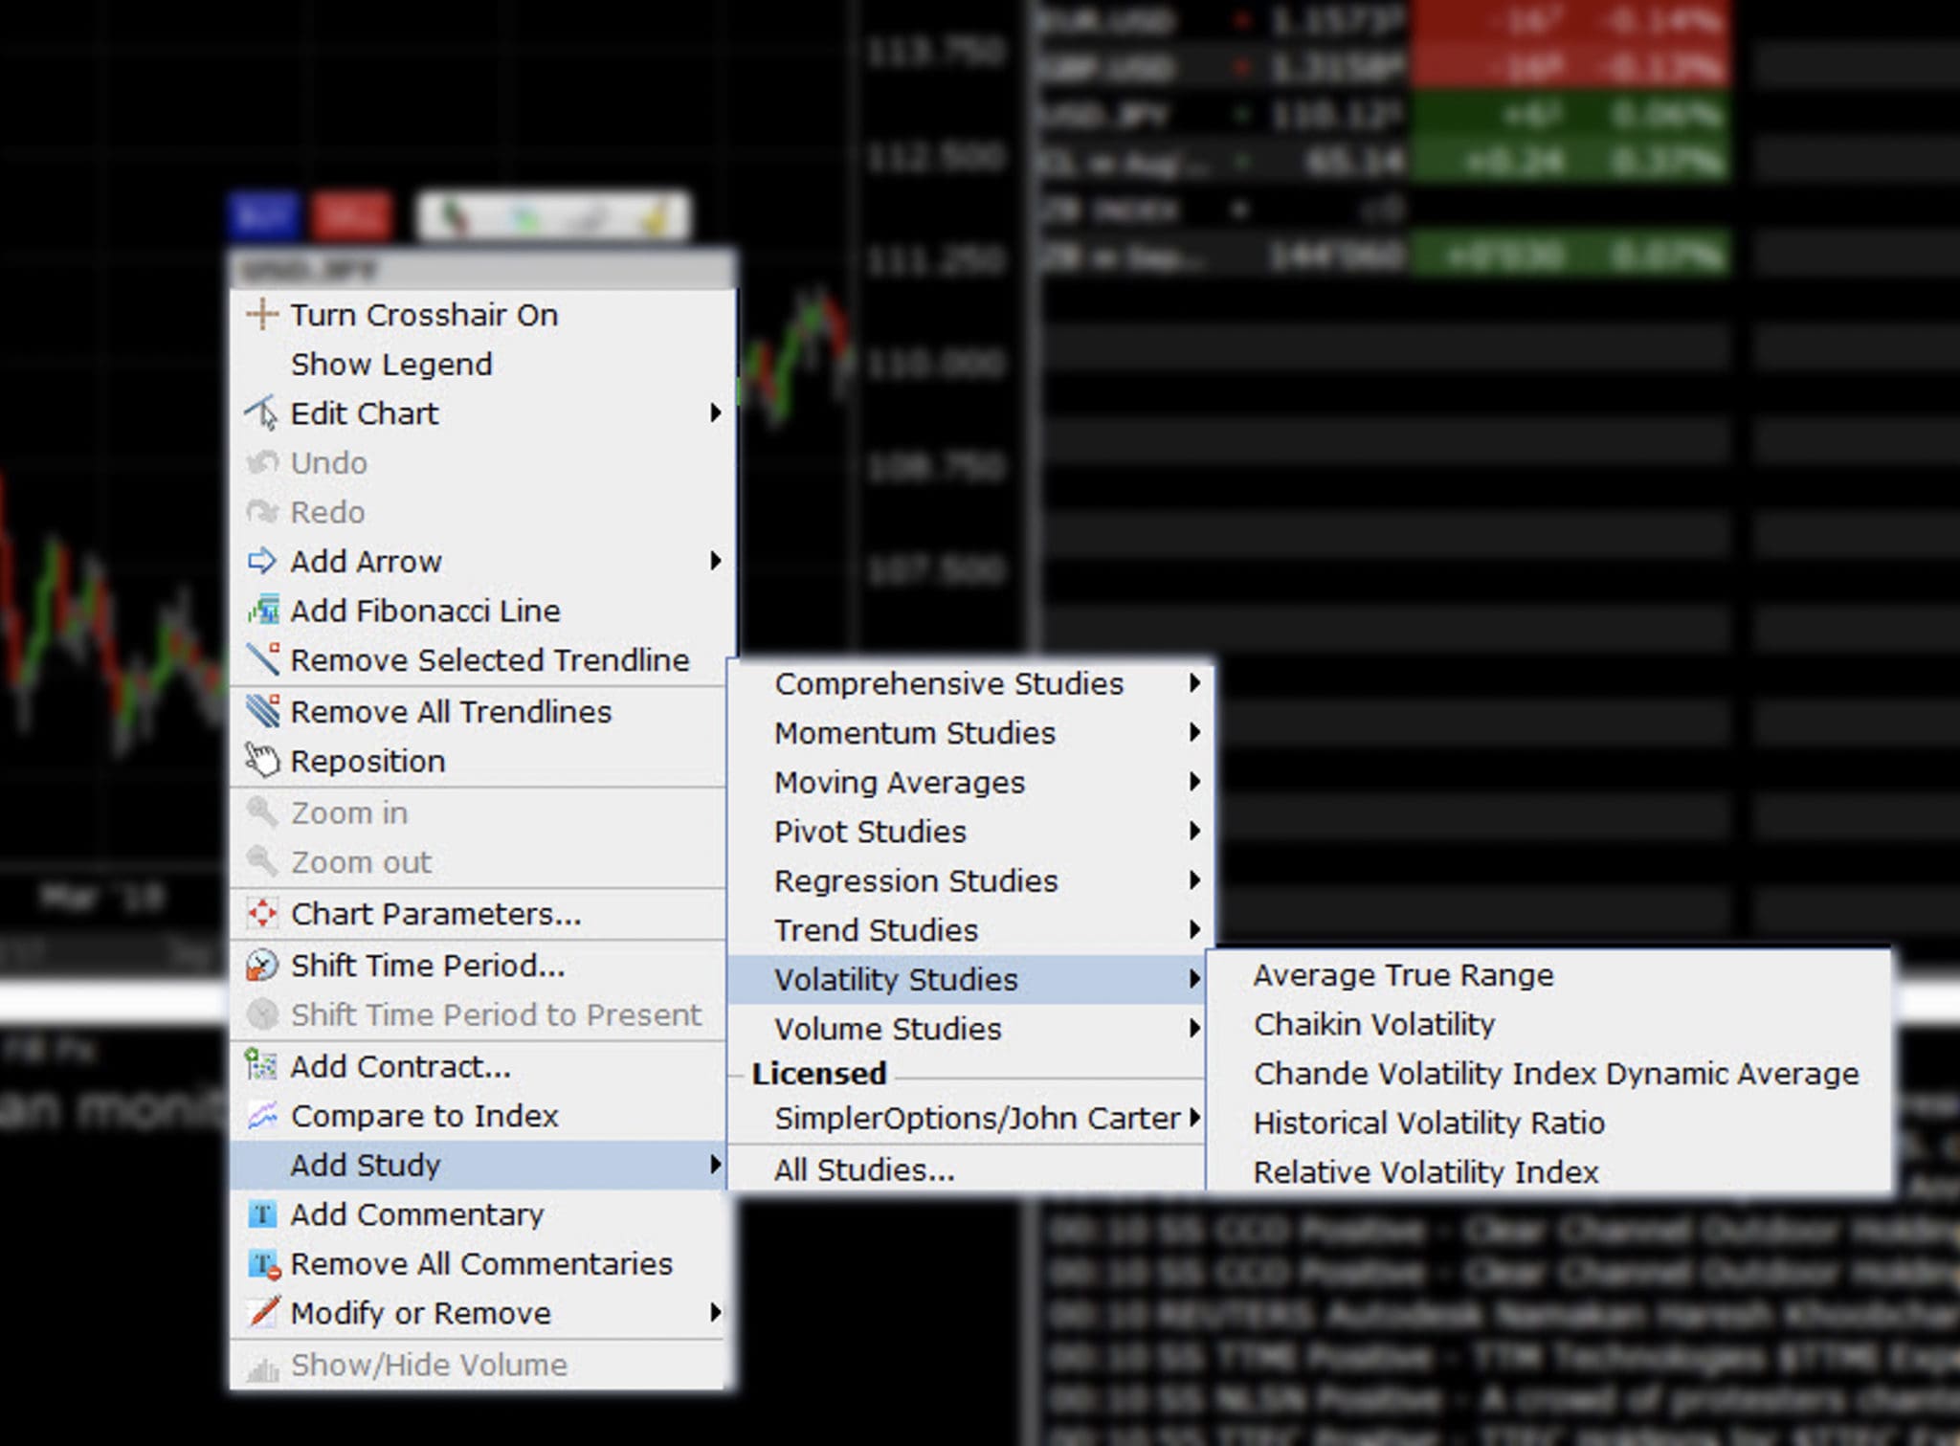The height and width of the screenshot is (1446, 1960).
Task: Open the SimplerOptions/John Carter submenu arrow
Action: pyautogui.click(x=1194, y=1118)
